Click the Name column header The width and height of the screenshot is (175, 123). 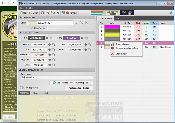166,23
